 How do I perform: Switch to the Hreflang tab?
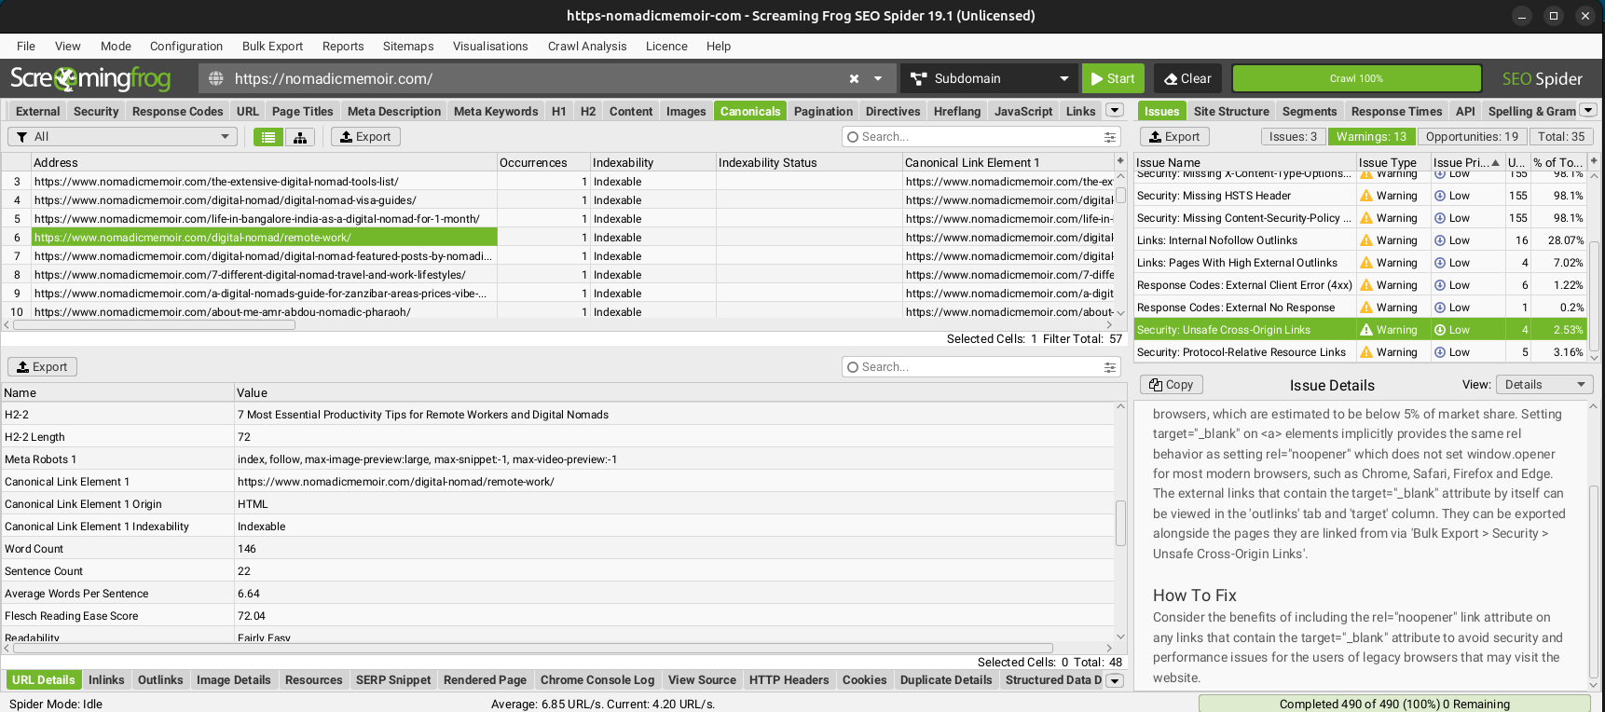click(x=957, y=111)
